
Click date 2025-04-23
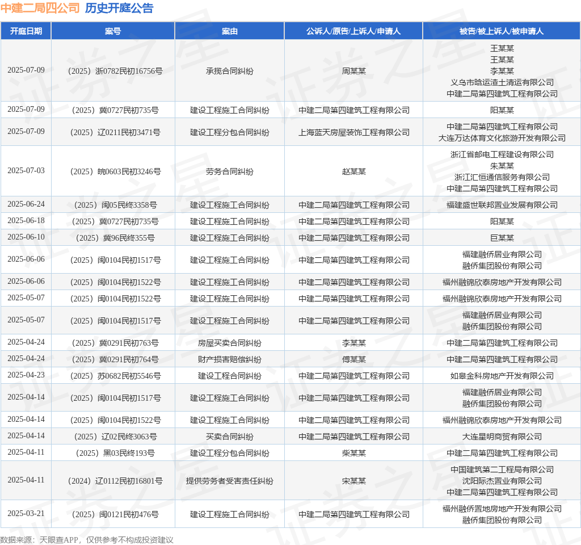(26, 375)
